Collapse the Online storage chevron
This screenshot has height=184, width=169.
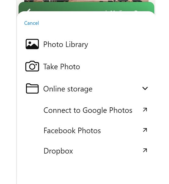click(x=145, y=88)
